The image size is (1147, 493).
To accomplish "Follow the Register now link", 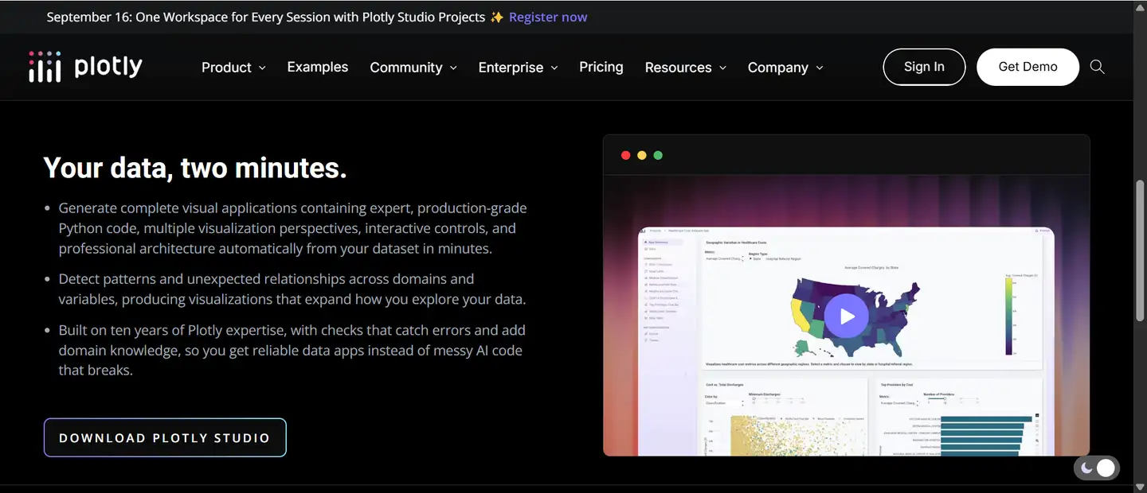I will click(548, 17).
